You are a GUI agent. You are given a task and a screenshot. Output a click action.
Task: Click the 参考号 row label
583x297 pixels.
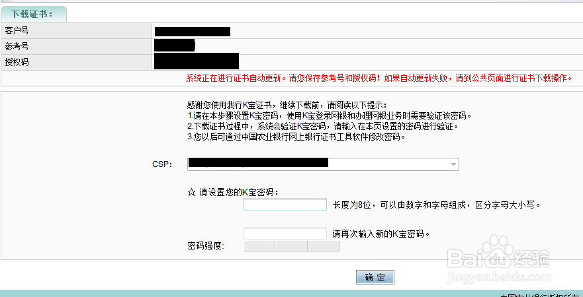click(x=17, y=46)
